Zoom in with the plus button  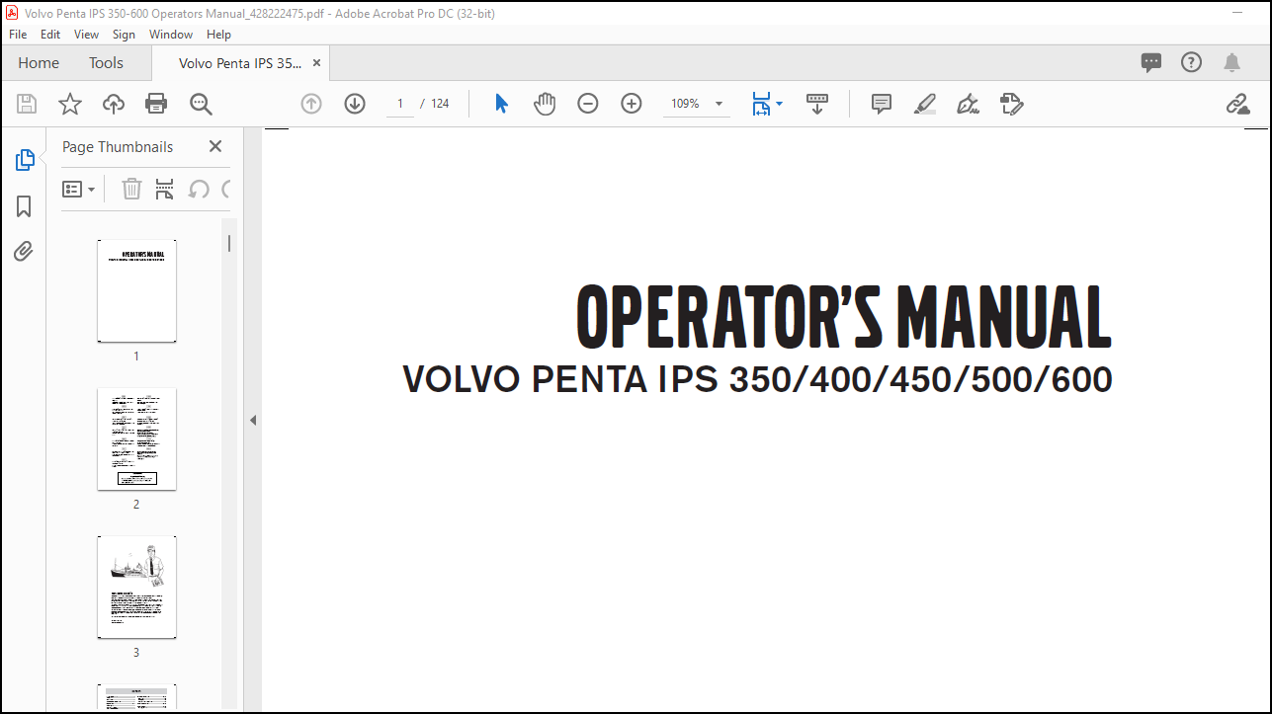tap(632, 104)
